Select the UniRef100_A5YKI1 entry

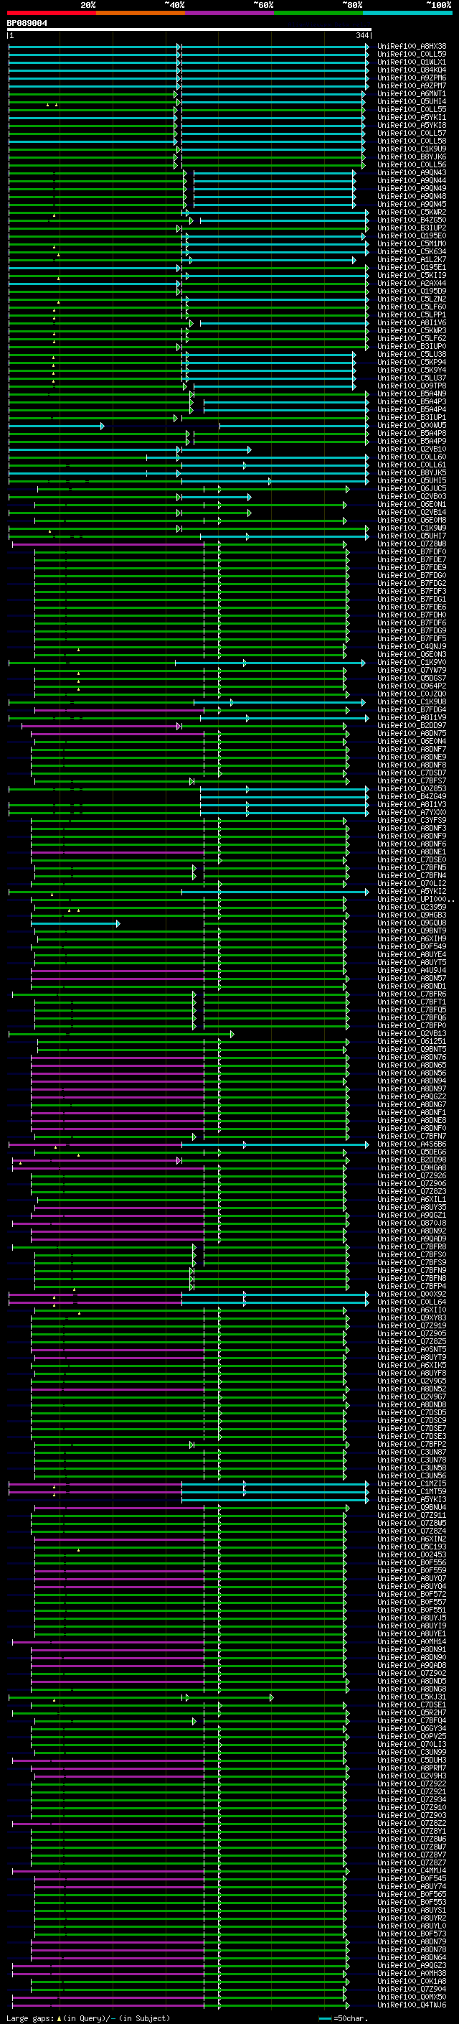coord(411,117)
